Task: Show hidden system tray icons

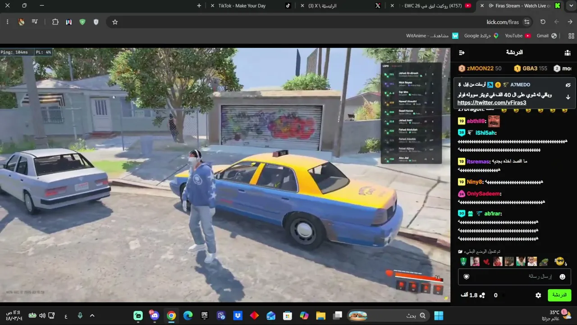Action: pyautogui.click(x=92, y=316)
